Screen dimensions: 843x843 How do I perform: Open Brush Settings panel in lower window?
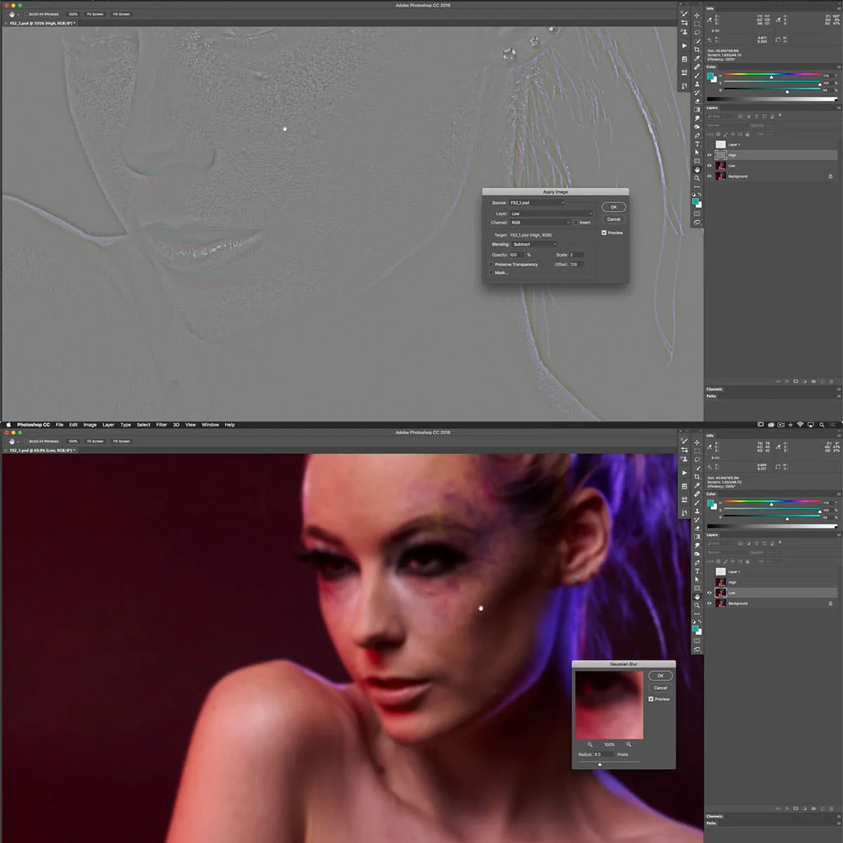(684, 441)
